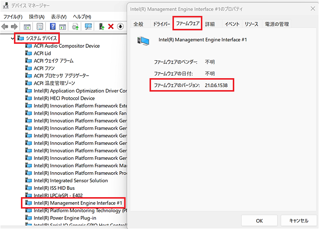Open the 操作(A) menu
This screenshot has width=319, height=229.
coord(36,16)
